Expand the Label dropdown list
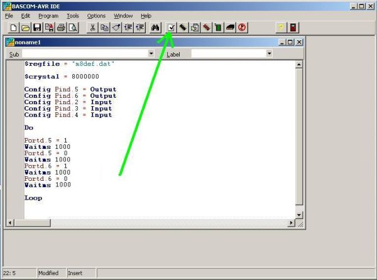Screen dimensions: 377x280 point(269,54)
